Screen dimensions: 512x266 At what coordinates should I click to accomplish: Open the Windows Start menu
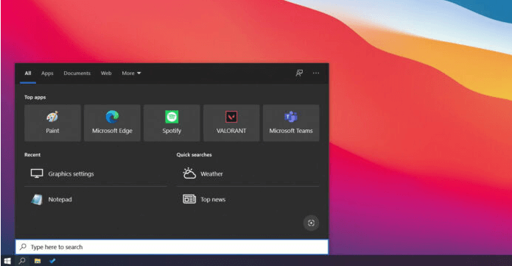[x=7, y=261]
